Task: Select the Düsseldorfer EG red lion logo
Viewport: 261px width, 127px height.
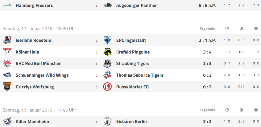Action: (107, 87)
